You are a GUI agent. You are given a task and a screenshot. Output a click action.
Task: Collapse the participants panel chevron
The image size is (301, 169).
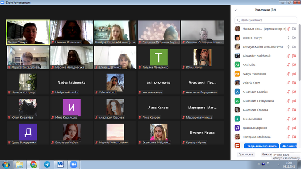point(236,10)
